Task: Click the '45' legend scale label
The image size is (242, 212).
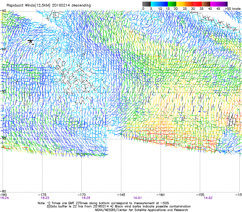Action: tap(218, 9)
